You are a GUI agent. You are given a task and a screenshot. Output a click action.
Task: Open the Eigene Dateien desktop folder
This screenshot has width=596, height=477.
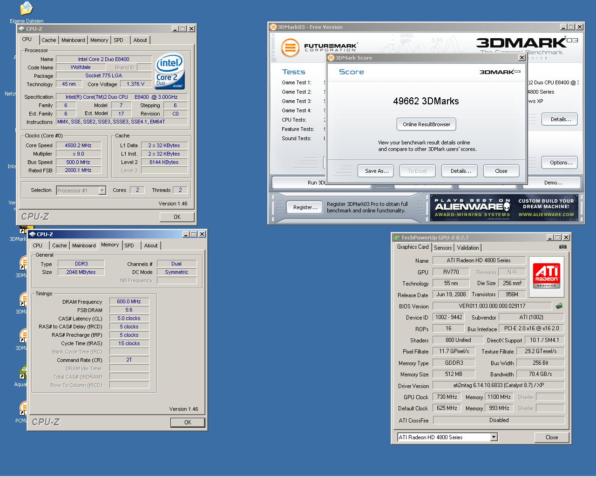pyautogui.click(x=27, y=12)
